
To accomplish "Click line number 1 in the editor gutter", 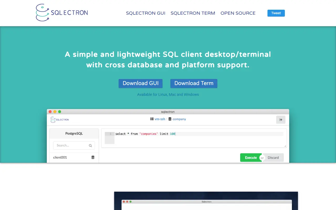I will (x=111, y=134).
